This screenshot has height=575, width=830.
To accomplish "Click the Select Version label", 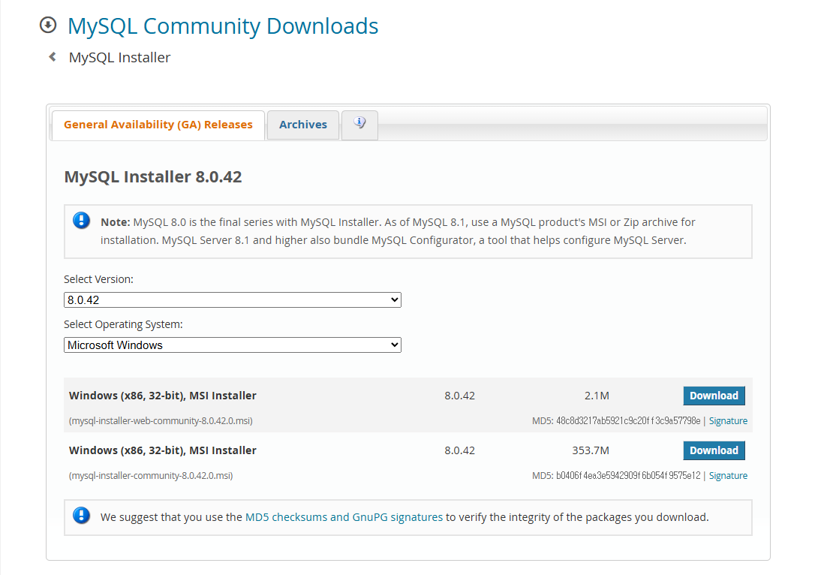I will pyautogui.click(x=98, y=279).
